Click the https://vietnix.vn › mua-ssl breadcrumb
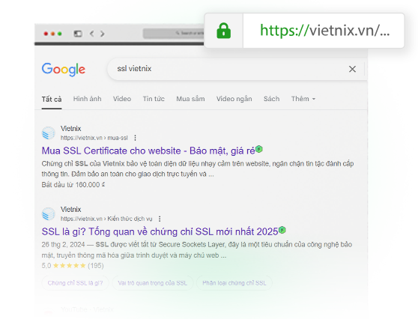Image resolution: width=418 pixels, height=319 pixels. tap(94, 138)
